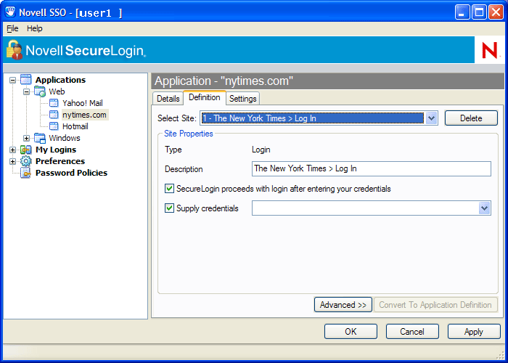508x363 pixels.
Task: Click the Description text field
Action: tap(372, 168)
